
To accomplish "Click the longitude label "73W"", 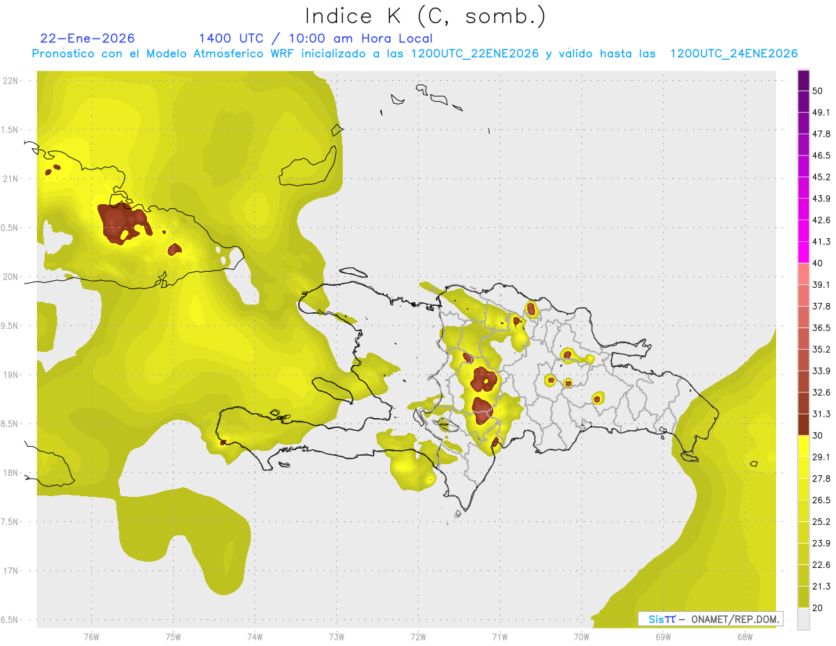I will [x=336, y=637].
